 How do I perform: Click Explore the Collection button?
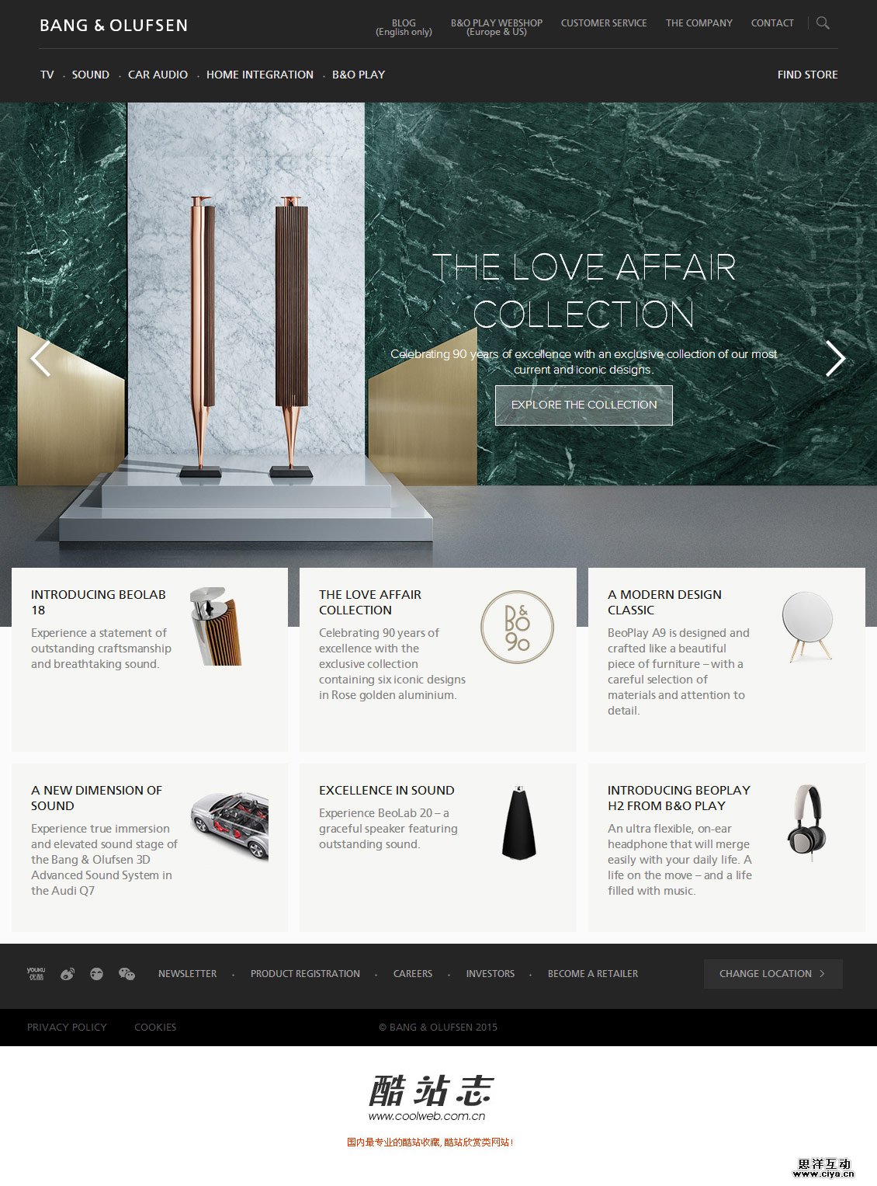point(584,405)
